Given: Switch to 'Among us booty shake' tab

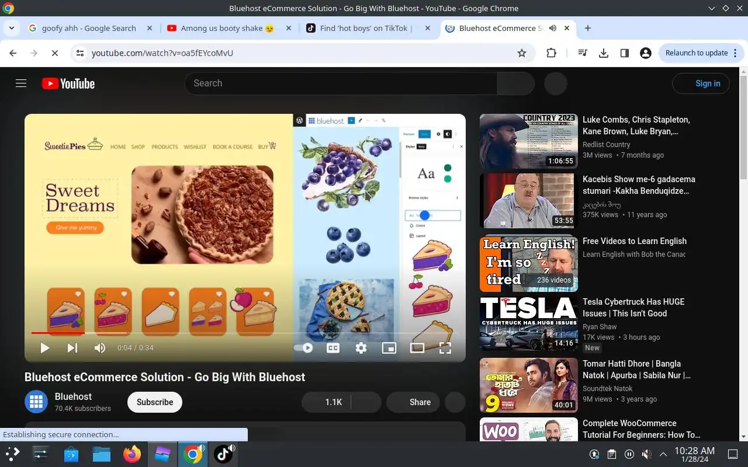Looking at the screenshot, I should [228, 28].
